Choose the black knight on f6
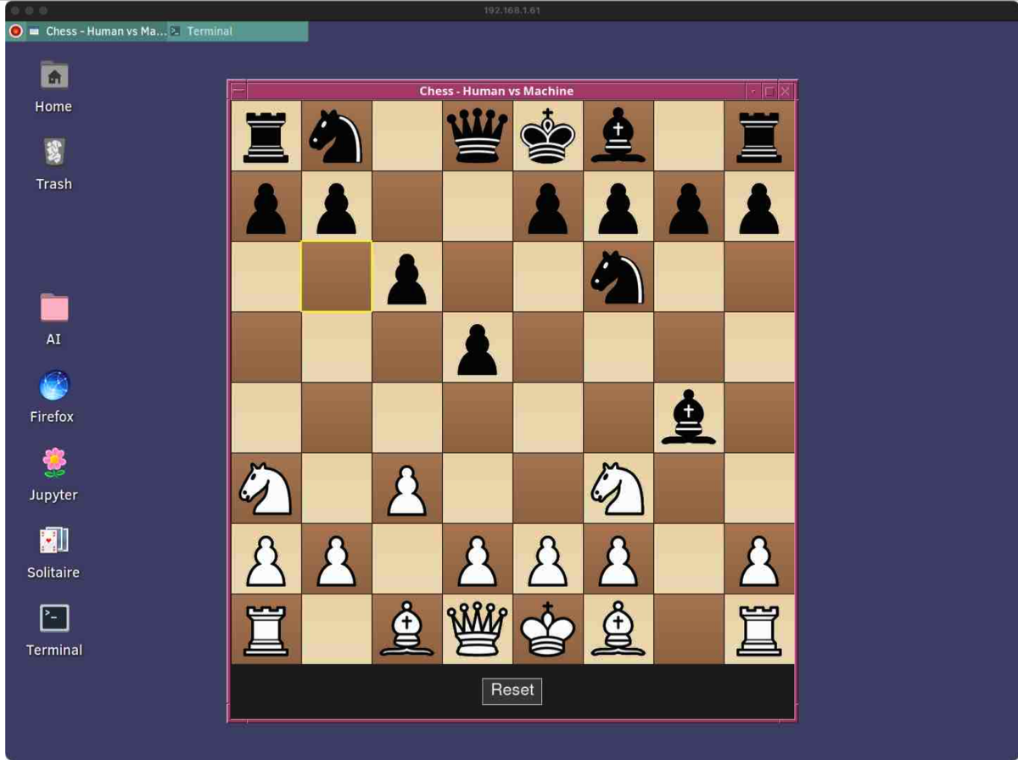This screenshot has width=1018, height=760. click(x=618, y=277)
